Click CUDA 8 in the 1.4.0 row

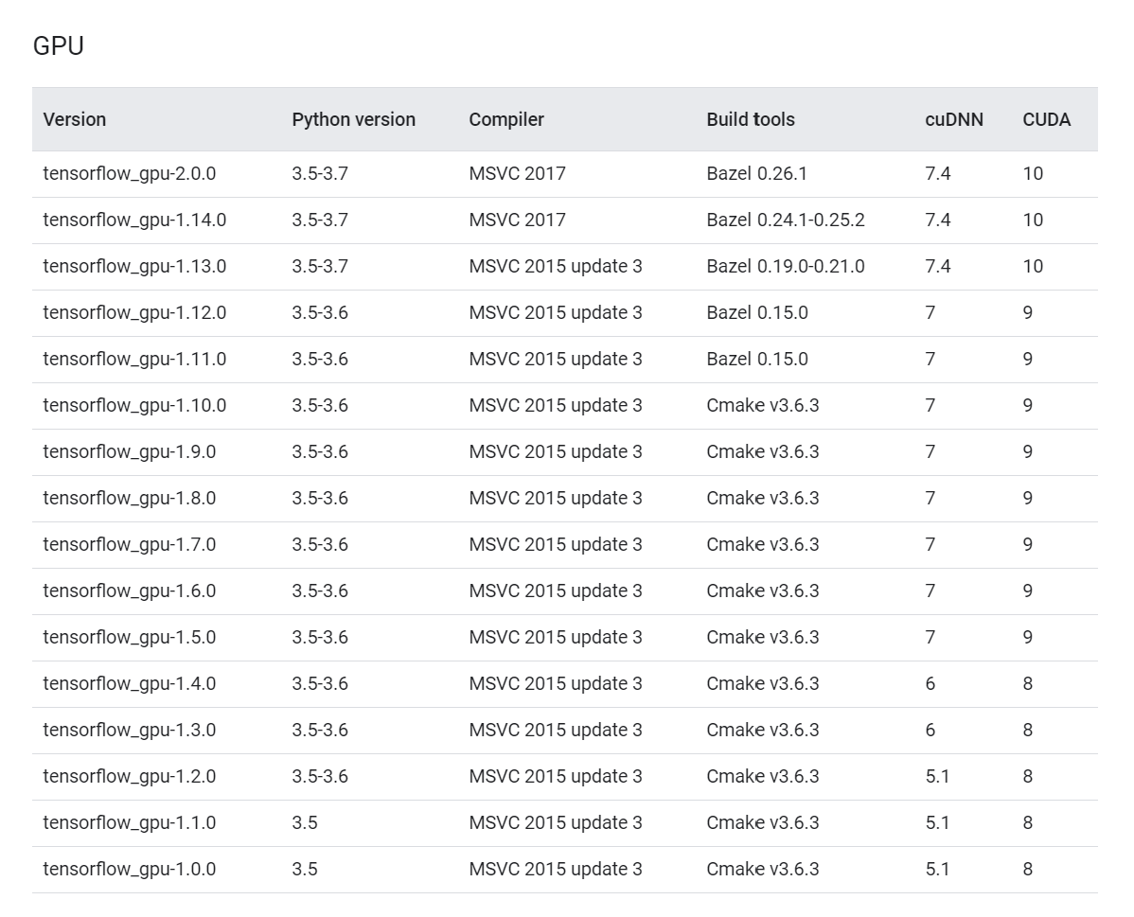click(x=1028, y=683)
